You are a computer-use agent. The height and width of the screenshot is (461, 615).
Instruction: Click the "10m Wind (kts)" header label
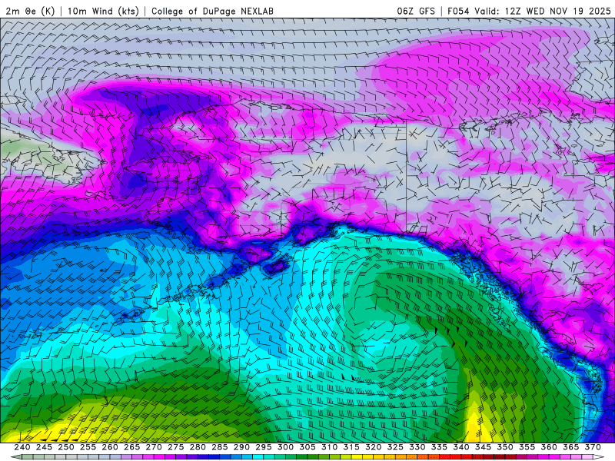(x=104, y=11)
